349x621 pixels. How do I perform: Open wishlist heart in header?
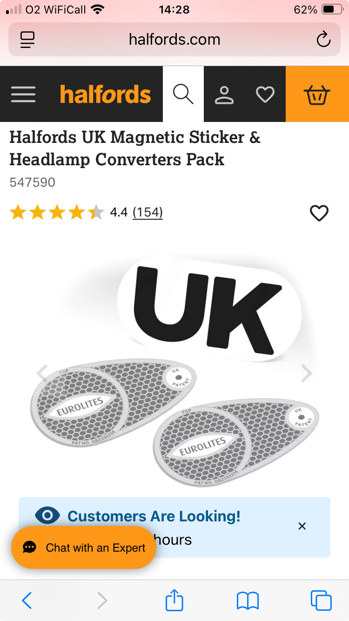[265, 94]
